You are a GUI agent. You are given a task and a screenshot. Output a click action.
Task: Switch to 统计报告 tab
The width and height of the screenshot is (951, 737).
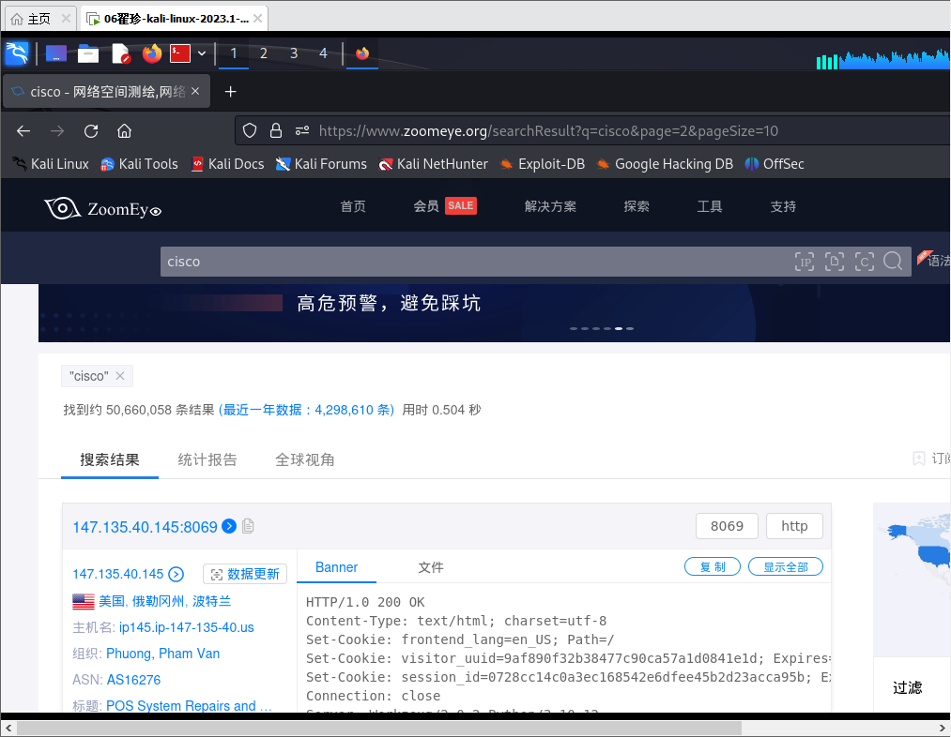click(207, 459)
